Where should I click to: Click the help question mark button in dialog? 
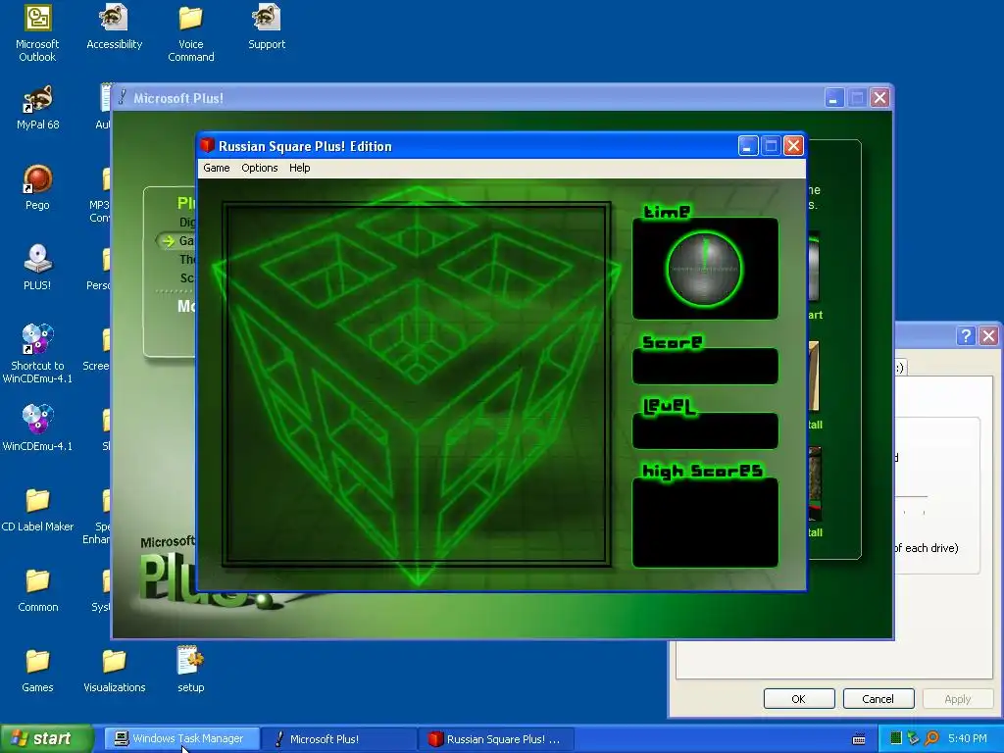tap(966, 335)
